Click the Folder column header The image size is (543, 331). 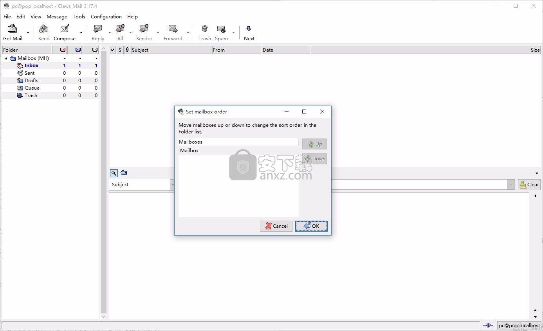(27, 50)
